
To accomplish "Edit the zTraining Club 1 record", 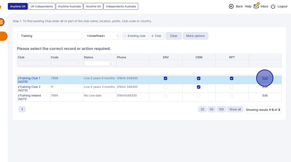I will 265,78.
